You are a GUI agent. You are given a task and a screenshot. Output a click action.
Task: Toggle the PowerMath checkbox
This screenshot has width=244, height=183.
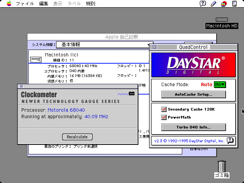164,117
